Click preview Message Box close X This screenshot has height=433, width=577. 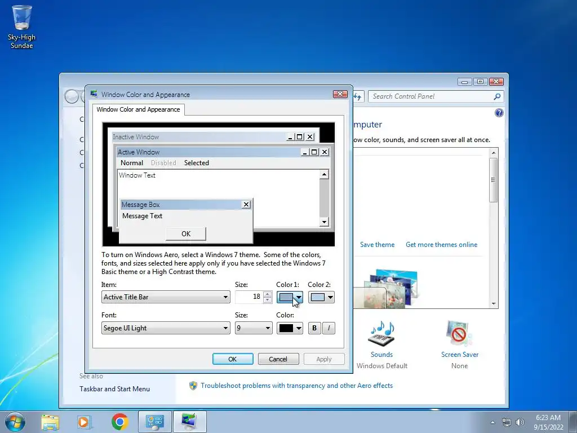coord(246,204)
